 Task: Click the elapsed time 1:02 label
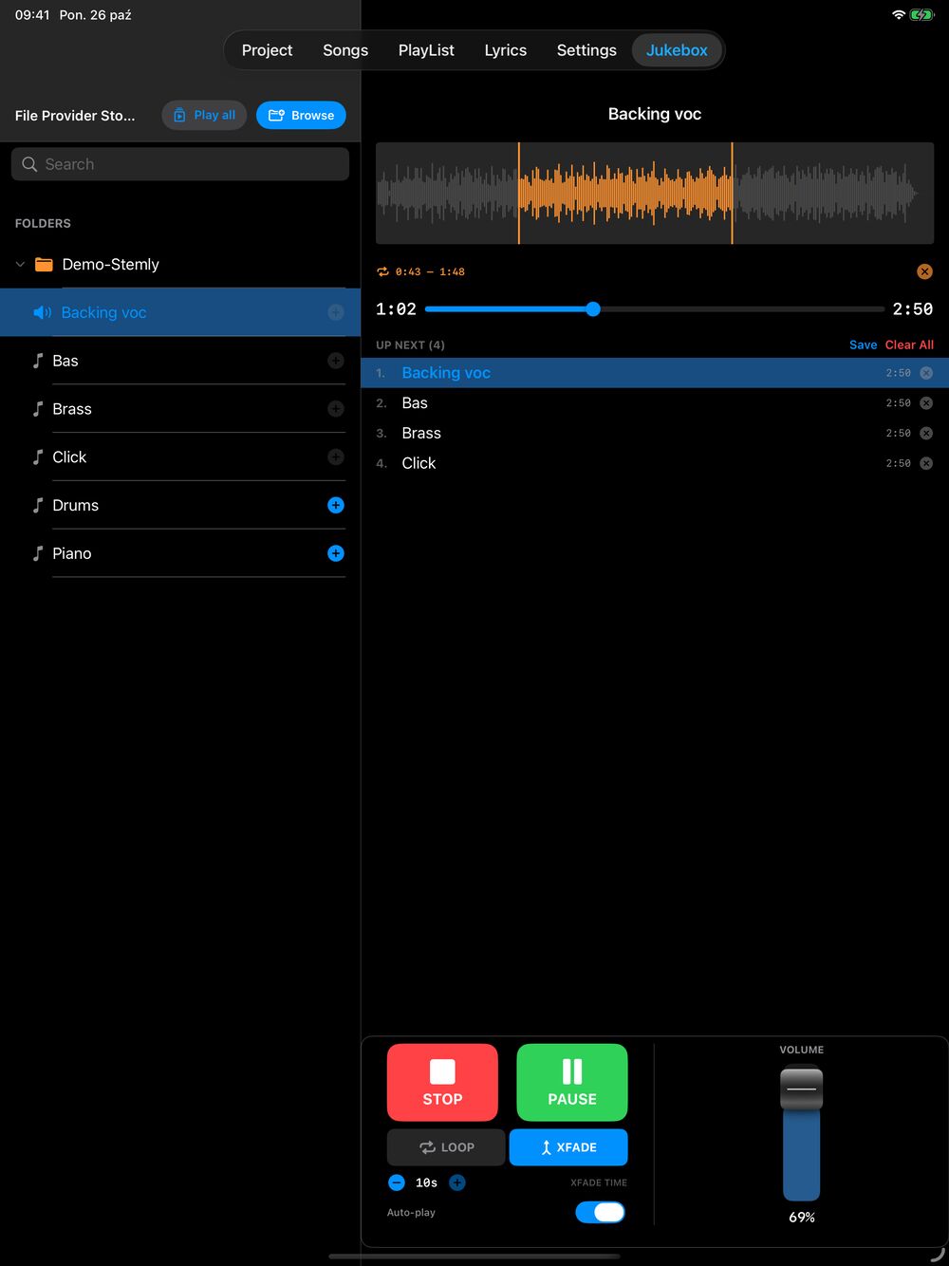tap(396, 308)
